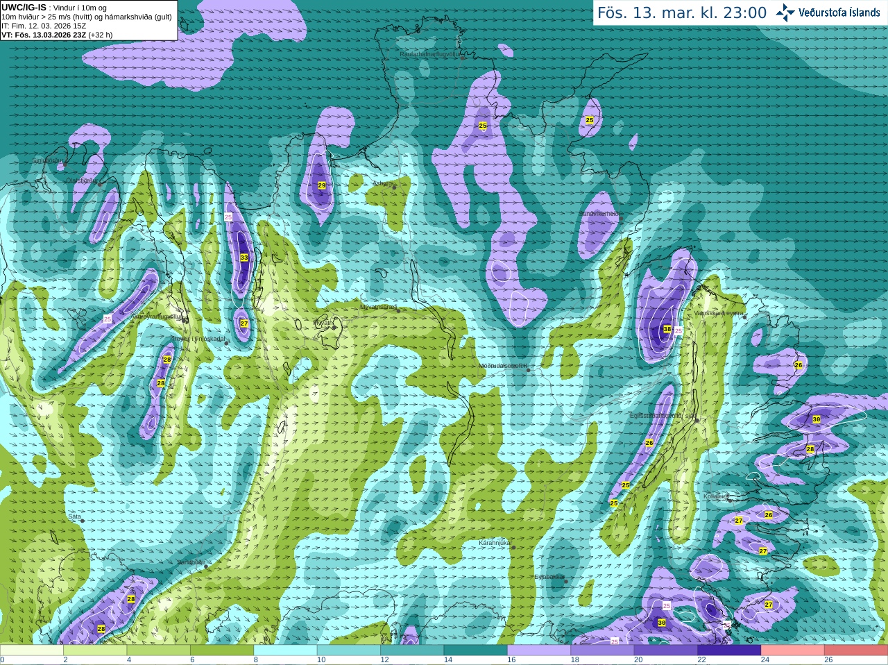Click the Sandbúðir station label
Viewport: 888px width, 665px height.
(189, 562)
